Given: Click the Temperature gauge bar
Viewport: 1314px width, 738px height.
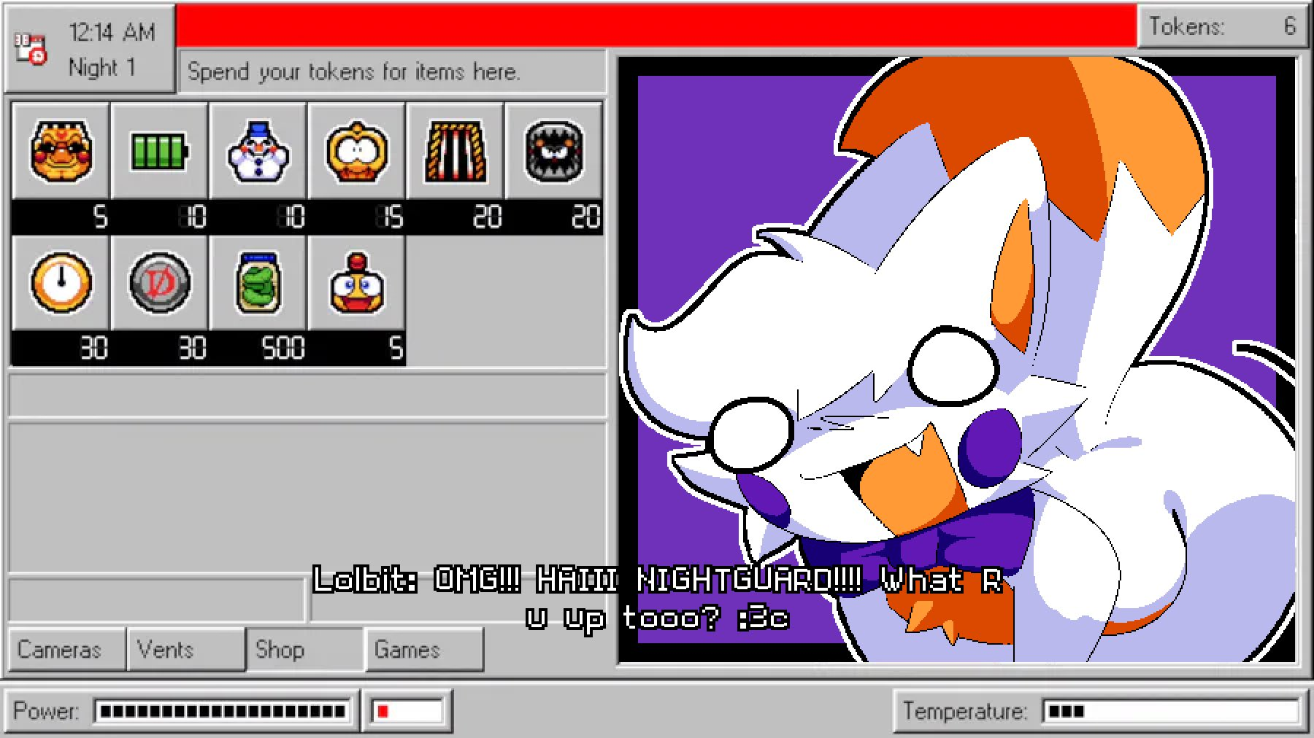Looking at the screenshot, I should pos(1171,711).
